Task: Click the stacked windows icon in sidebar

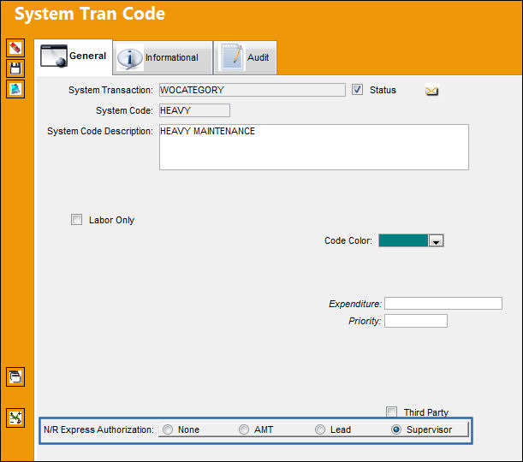Action: coord(15,377)
